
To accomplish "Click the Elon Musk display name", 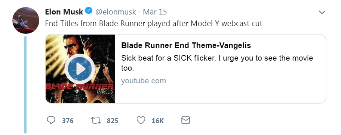I will click(x=64, y=12).
